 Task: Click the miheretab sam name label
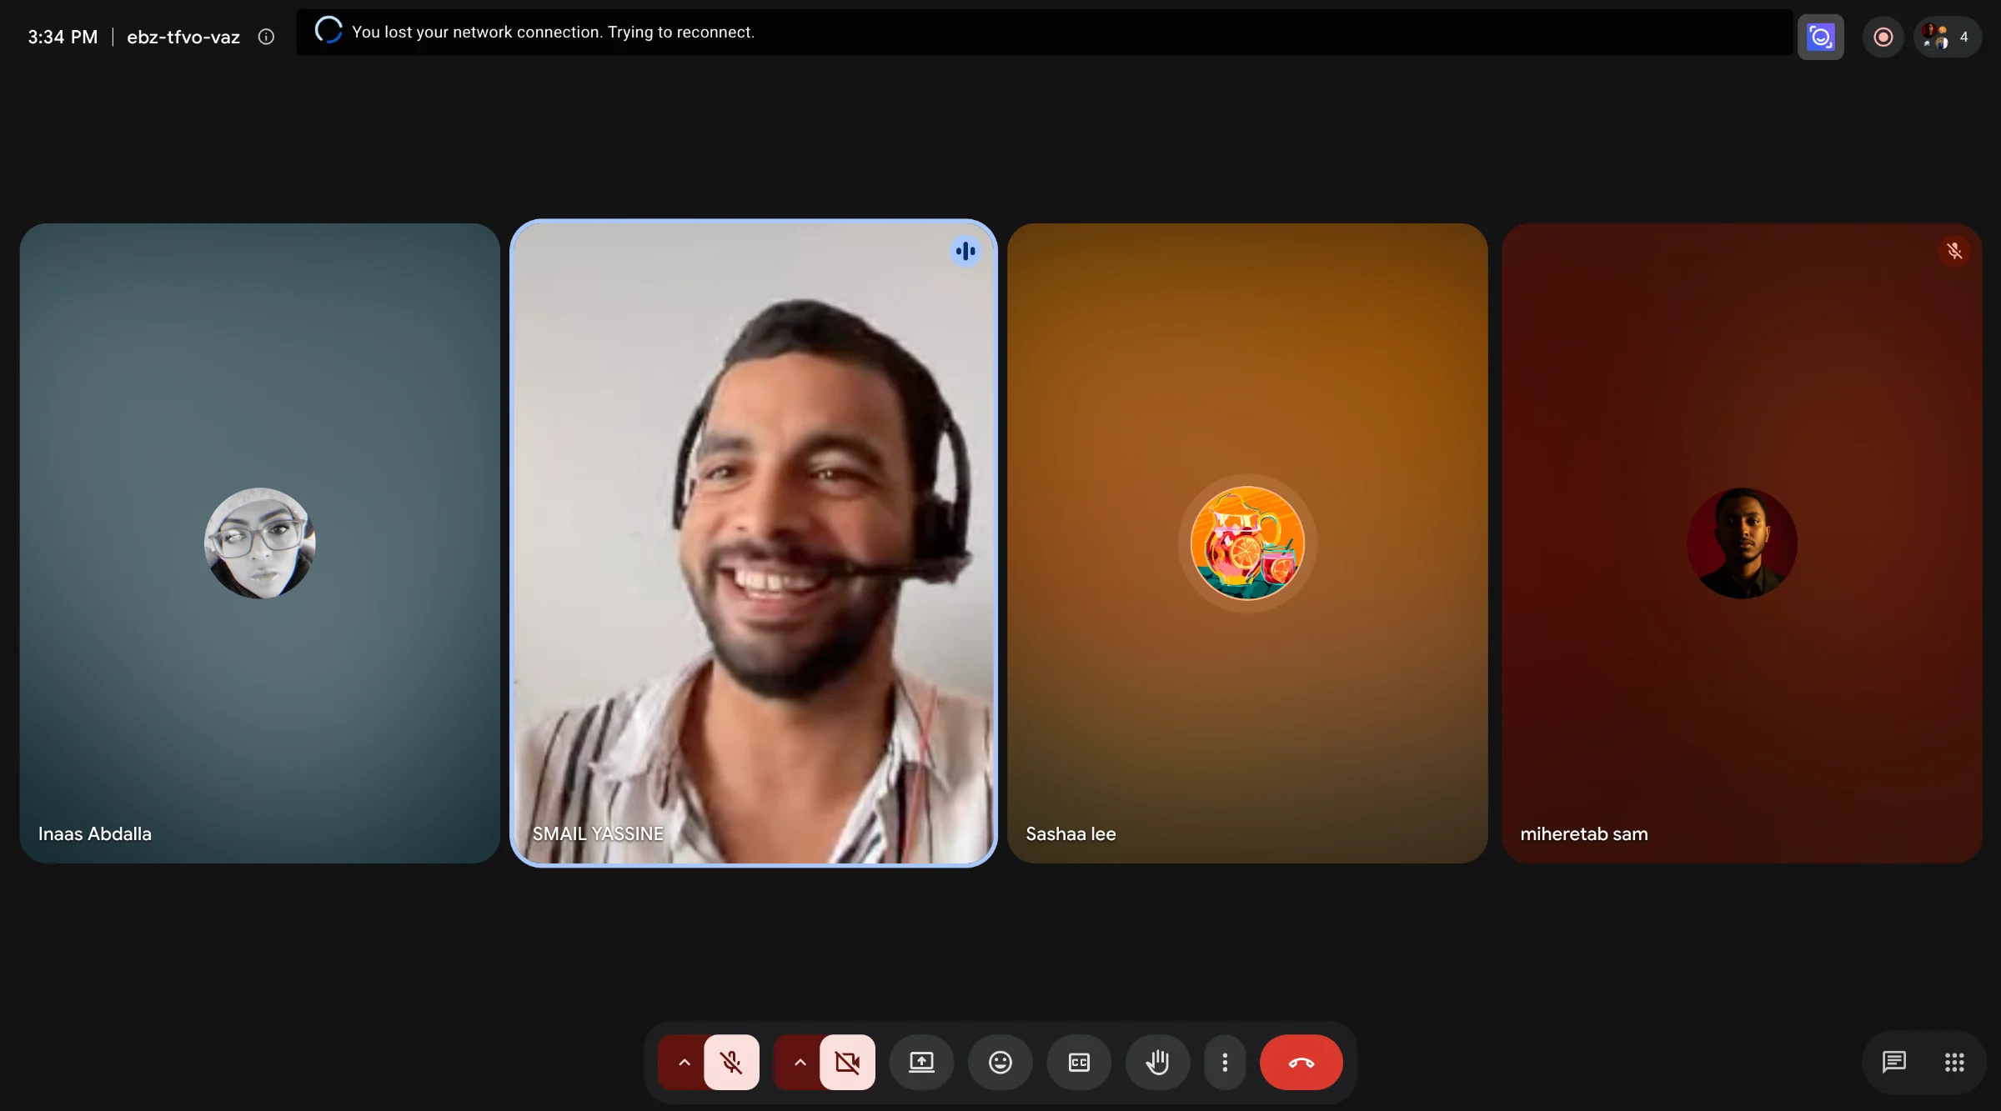1584,833
